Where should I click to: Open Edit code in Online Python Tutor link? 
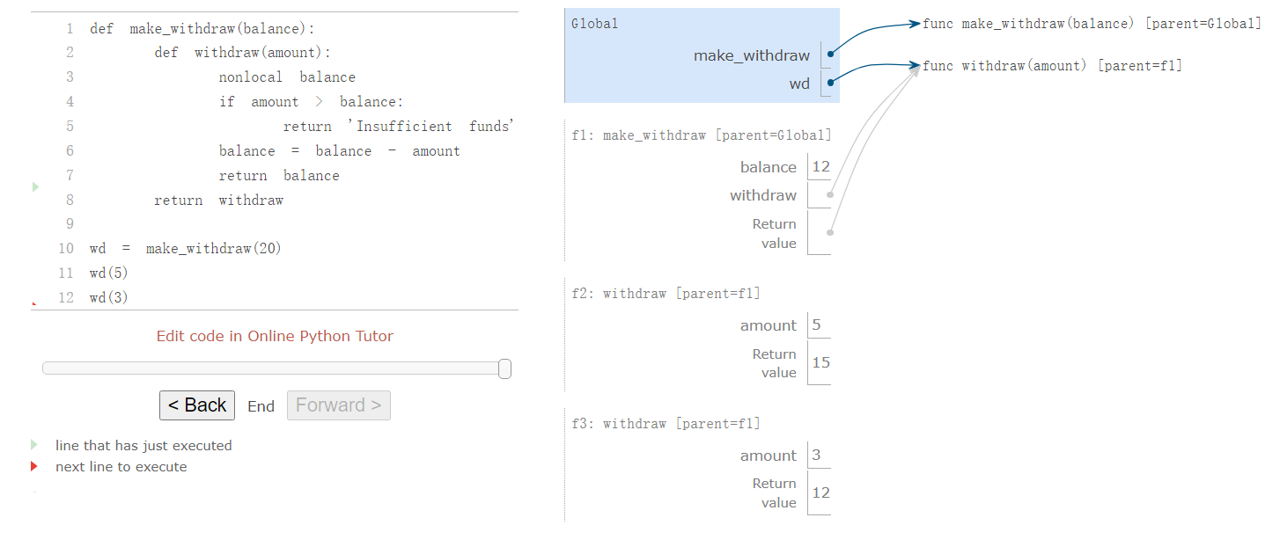point(275,336)
